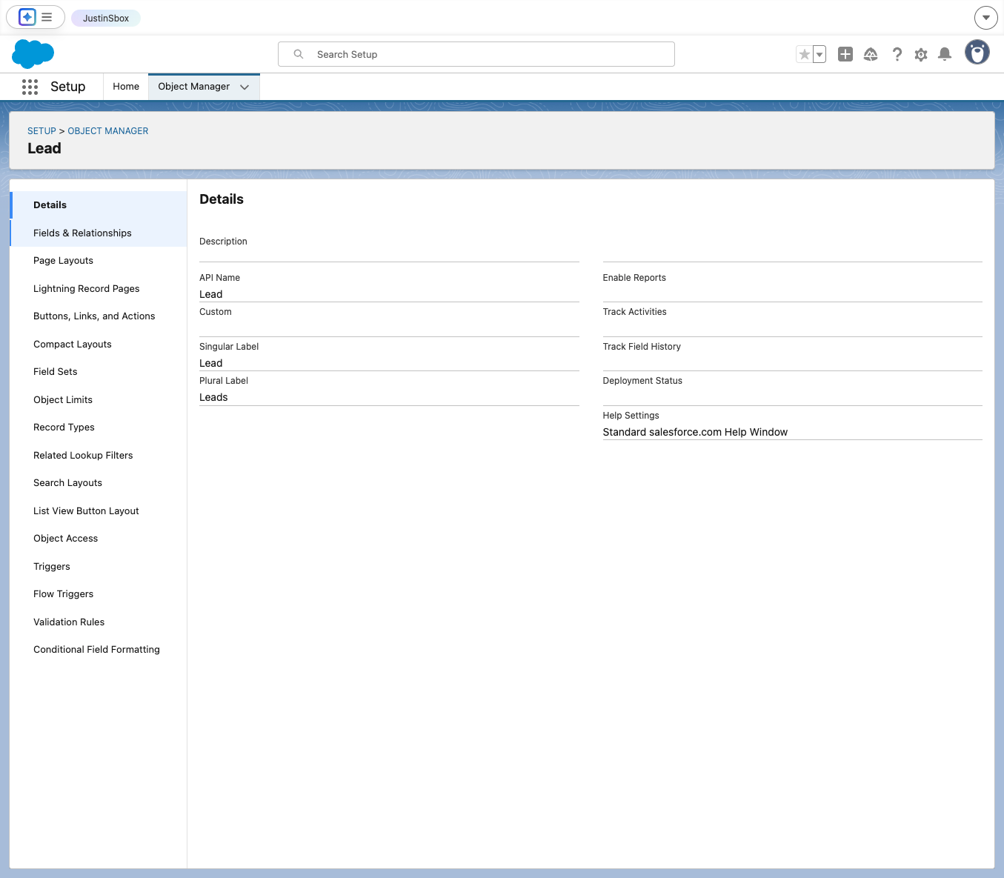Open the notifications bell
1004x878 pixels.
coord(945,54)
